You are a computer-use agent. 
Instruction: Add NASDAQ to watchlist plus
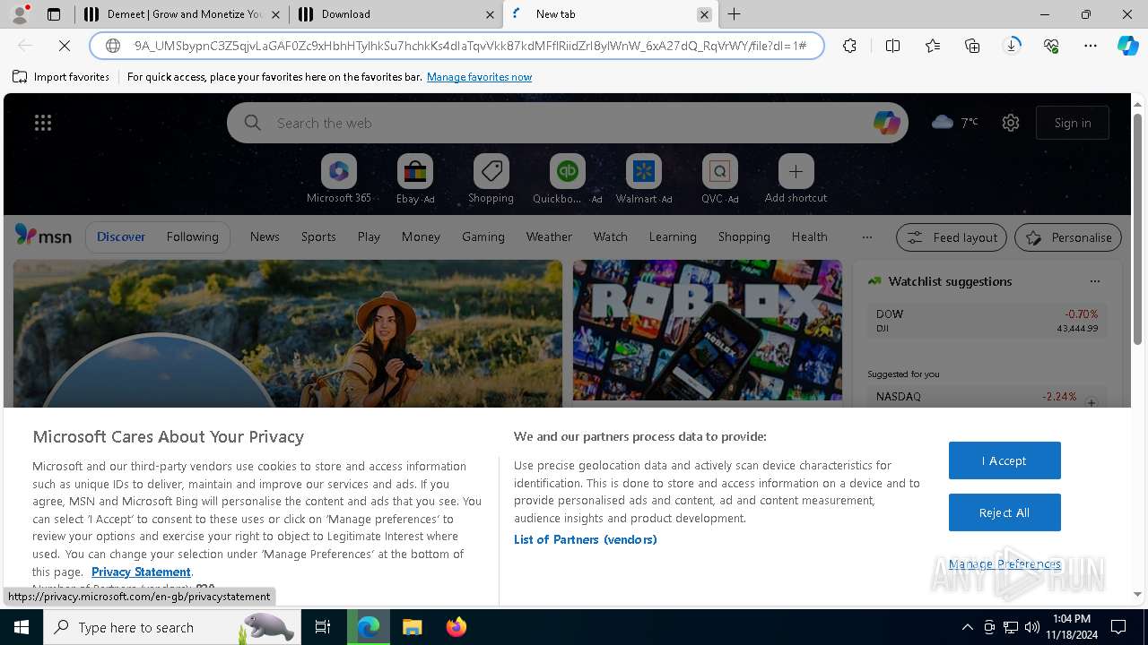[x=1091, y=402]
